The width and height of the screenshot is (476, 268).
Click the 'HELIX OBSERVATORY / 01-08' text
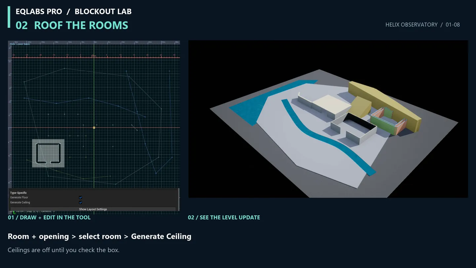pos(422,24)
